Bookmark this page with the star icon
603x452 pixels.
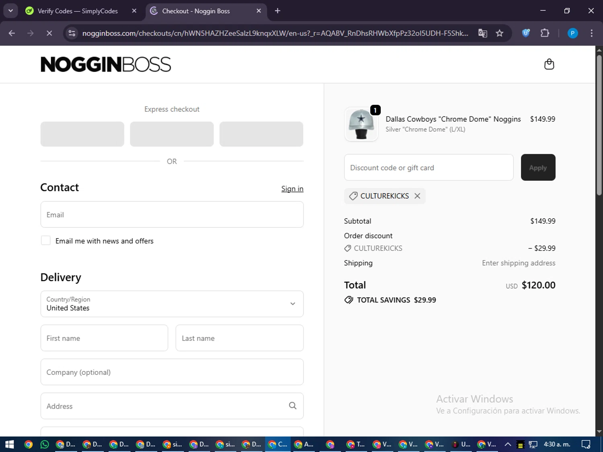click(x=499, y=33)
